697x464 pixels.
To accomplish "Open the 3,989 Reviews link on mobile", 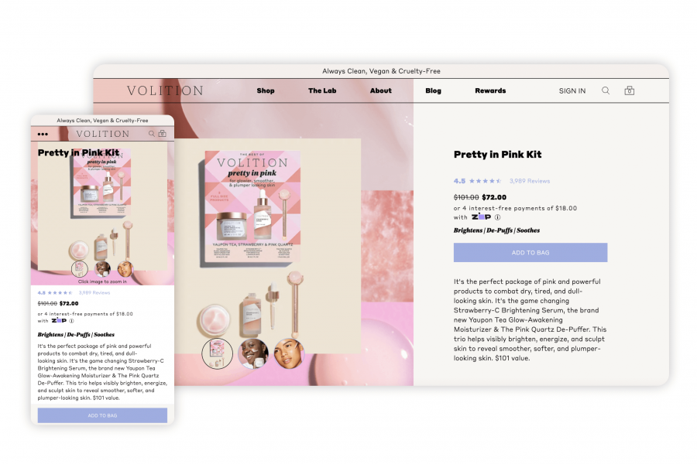I will (x=94, y=292).
